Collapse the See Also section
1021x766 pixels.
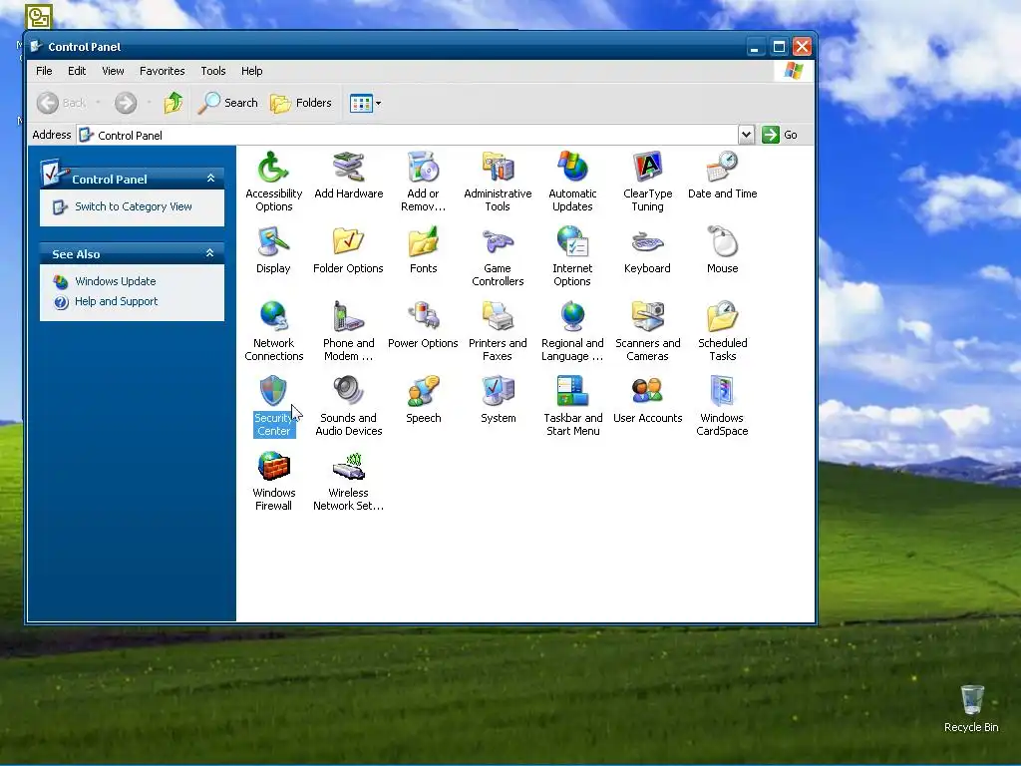209,252
